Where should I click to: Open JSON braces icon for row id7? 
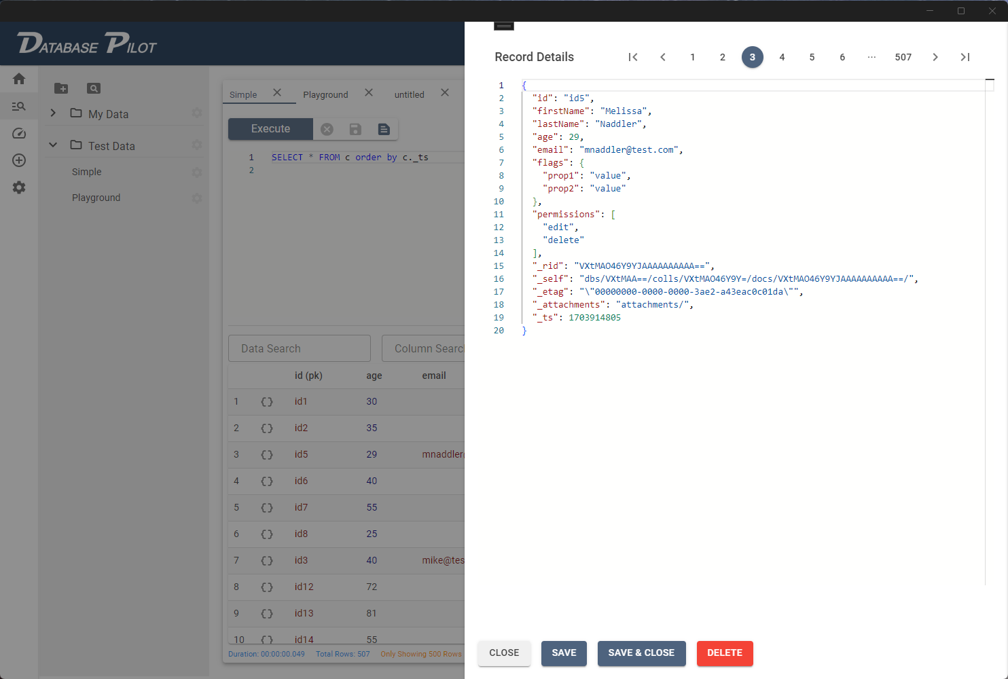tap(267, 508)
